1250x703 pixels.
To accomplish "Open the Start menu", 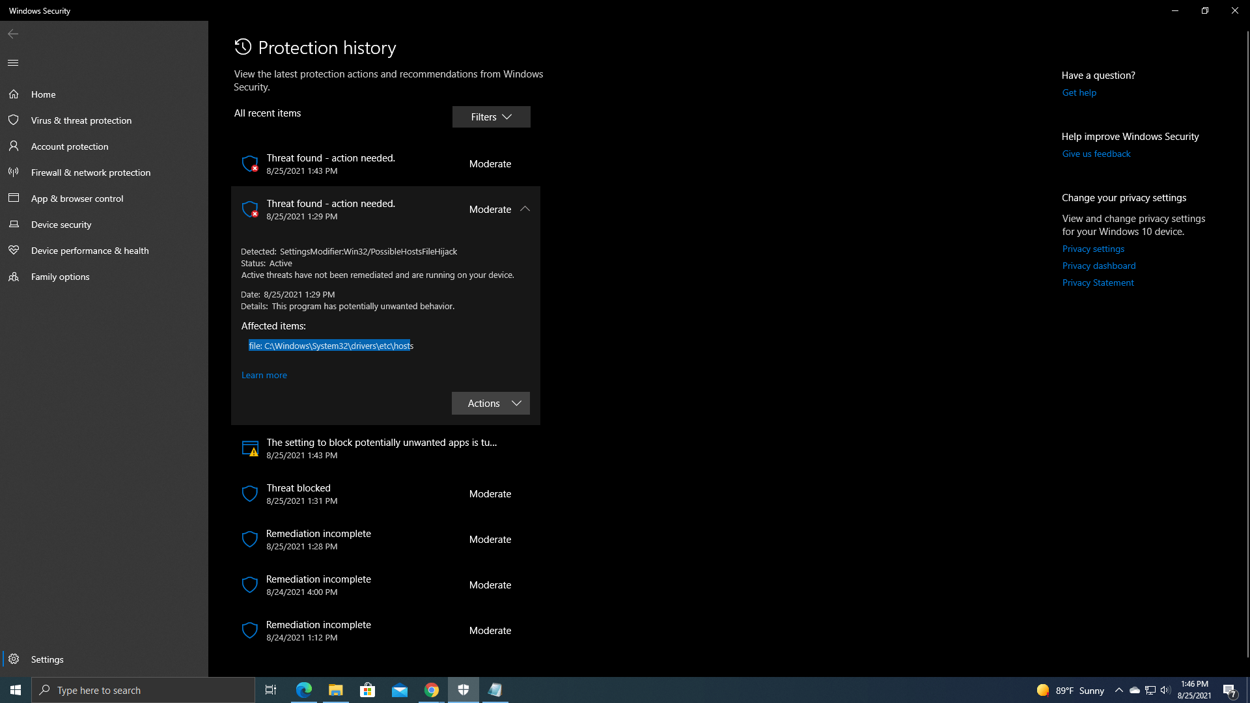I will 14,689.
